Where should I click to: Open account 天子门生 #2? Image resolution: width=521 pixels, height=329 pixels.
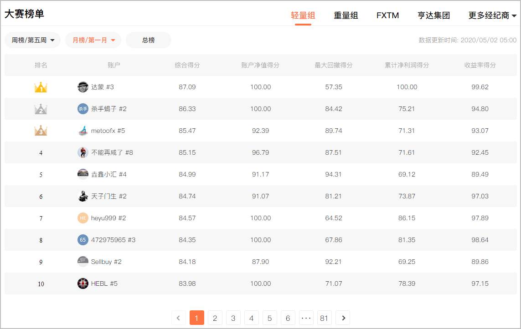[108, 196]
